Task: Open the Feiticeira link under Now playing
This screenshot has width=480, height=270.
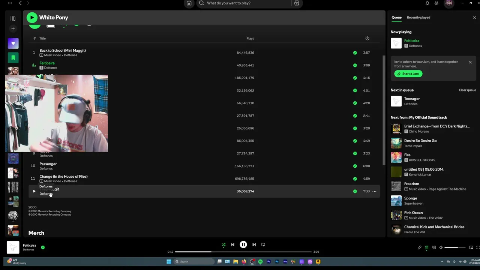Action: pos(412,40)
